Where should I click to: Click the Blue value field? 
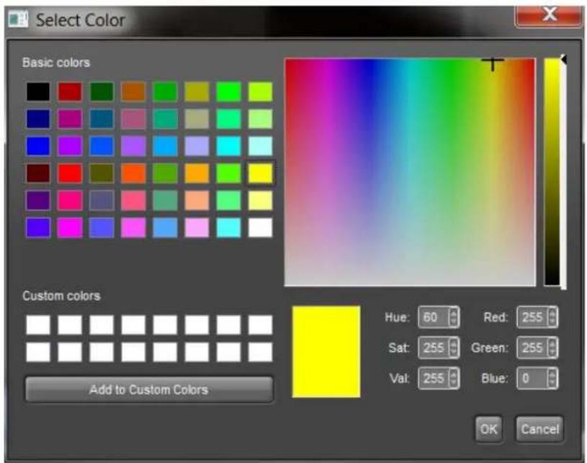tap(532, 379)
